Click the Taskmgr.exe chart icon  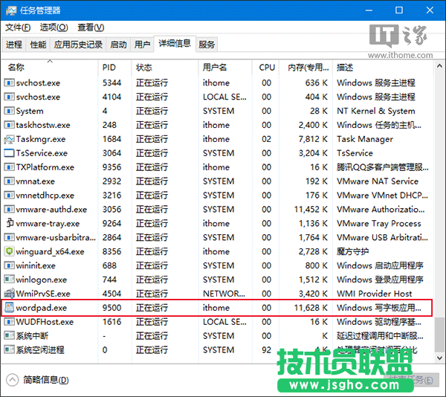coord(9,139)
